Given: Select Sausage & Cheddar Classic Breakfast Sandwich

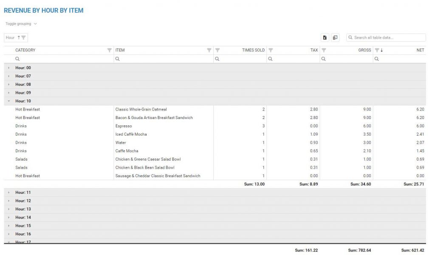Looking at the screenshot, I should (215, 176).
